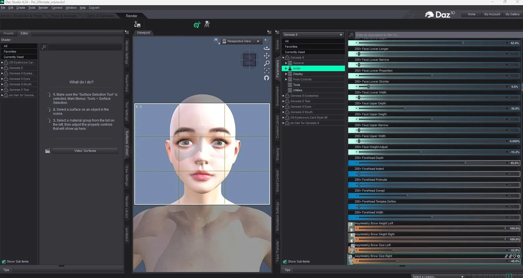Click the orbit/rotate view icon in viewport
Image resolution: width=523 pixels, height=278 pixels.
266,49
